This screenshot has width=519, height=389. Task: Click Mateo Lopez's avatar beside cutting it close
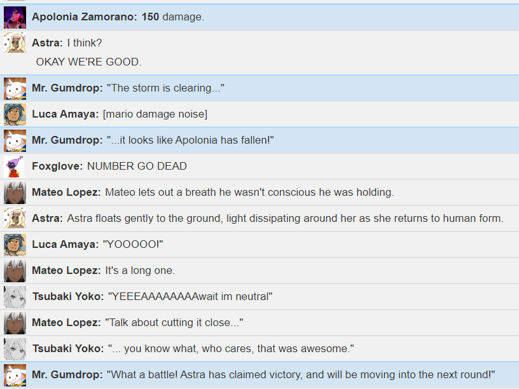pos(15,323)
